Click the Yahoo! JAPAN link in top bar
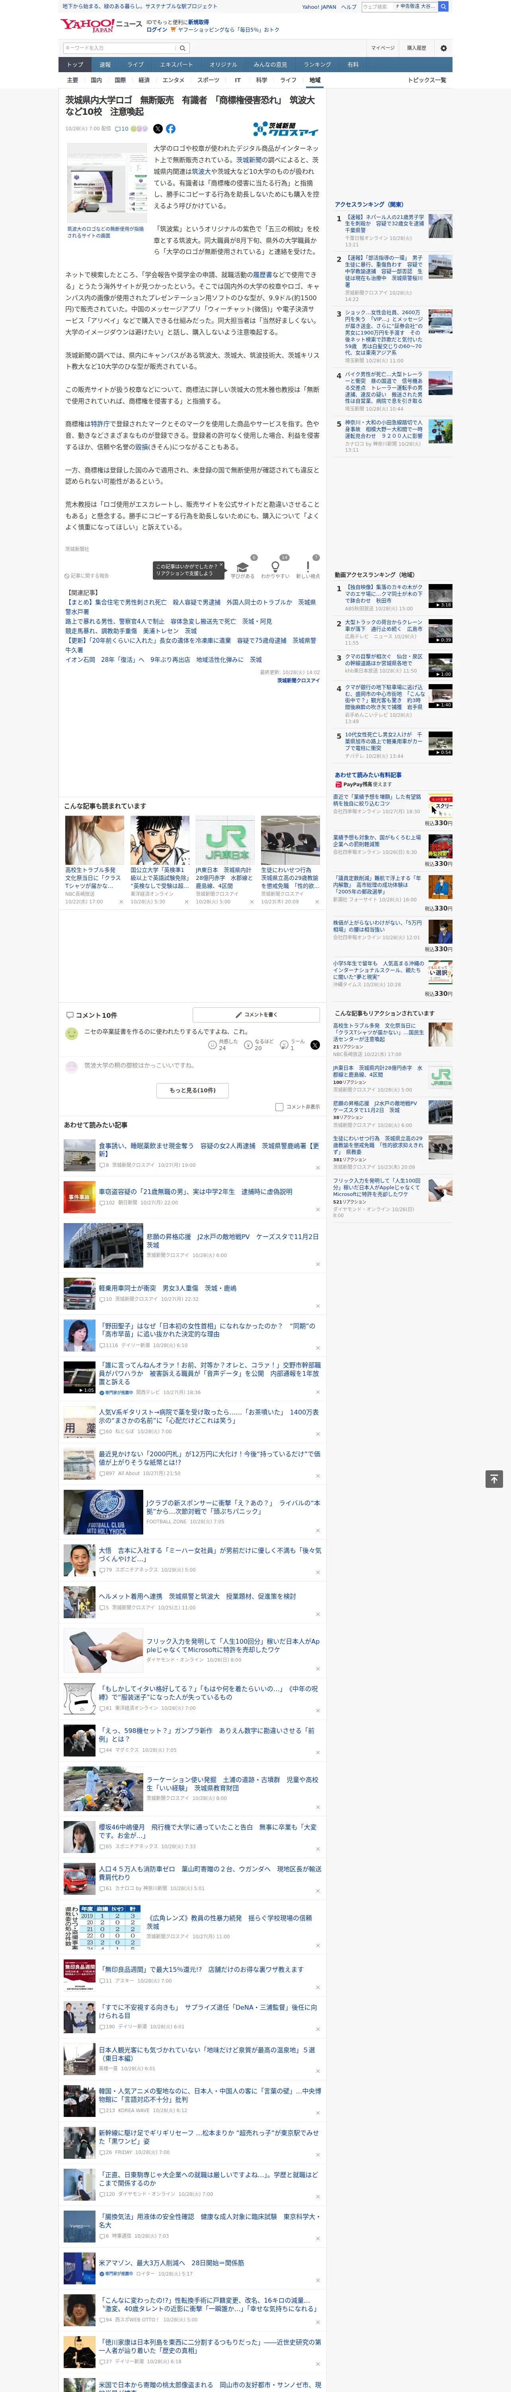The height and width of the screenshot is (2392, 511). pyautogui.click(x=319, y=6)
